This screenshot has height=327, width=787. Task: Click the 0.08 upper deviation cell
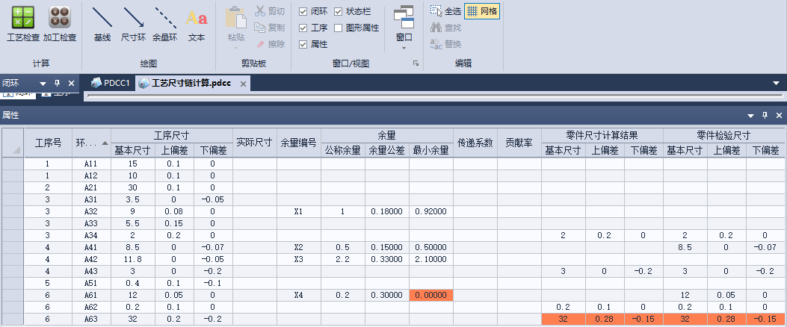coord(174,211)
